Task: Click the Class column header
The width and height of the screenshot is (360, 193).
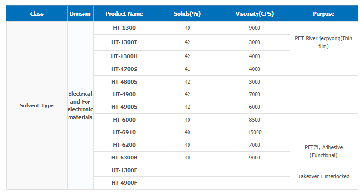Action: [37, 14]
